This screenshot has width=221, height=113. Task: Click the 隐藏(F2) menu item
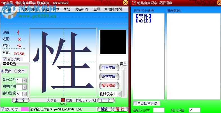[x=82, y=9]
